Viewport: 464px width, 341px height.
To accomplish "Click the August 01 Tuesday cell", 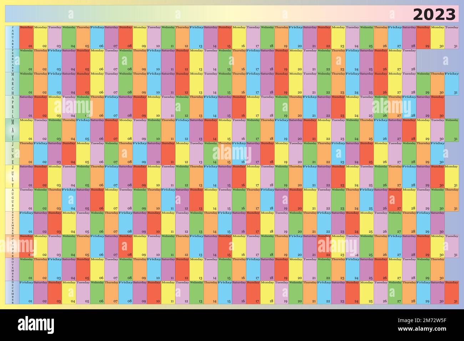I will (x=26, y=199).
